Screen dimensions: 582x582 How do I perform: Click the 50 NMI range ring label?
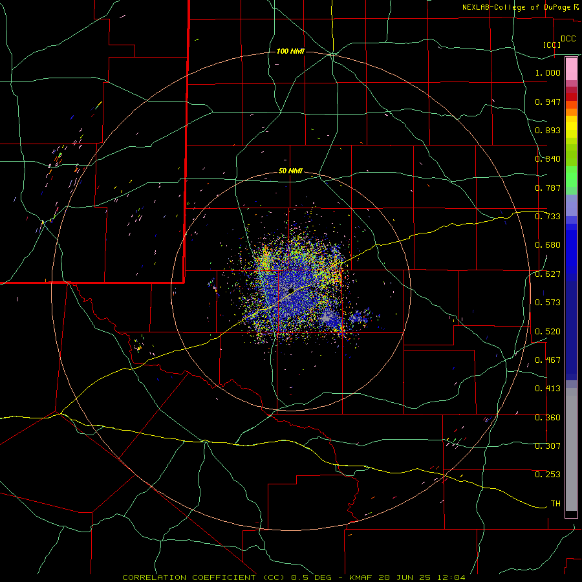click(x=290, y=171)
